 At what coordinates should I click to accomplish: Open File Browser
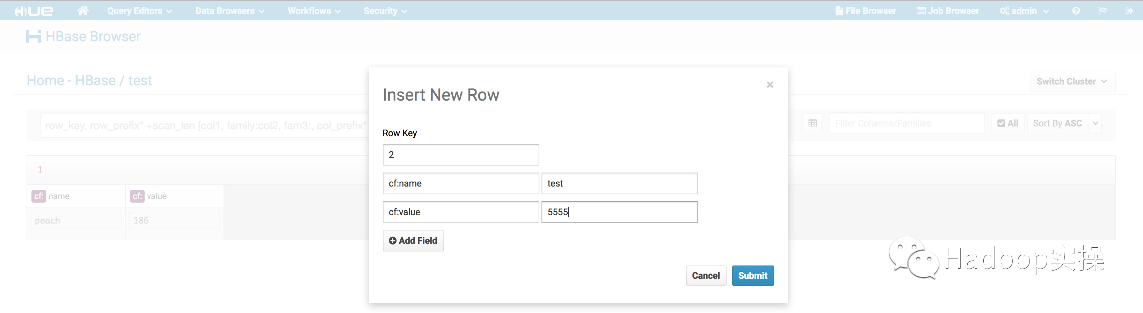click(866, 11)
